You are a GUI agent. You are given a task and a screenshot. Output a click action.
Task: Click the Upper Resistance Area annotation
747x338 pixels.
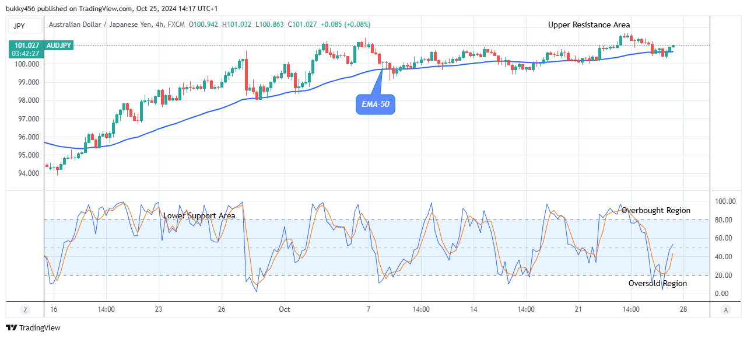589,25
